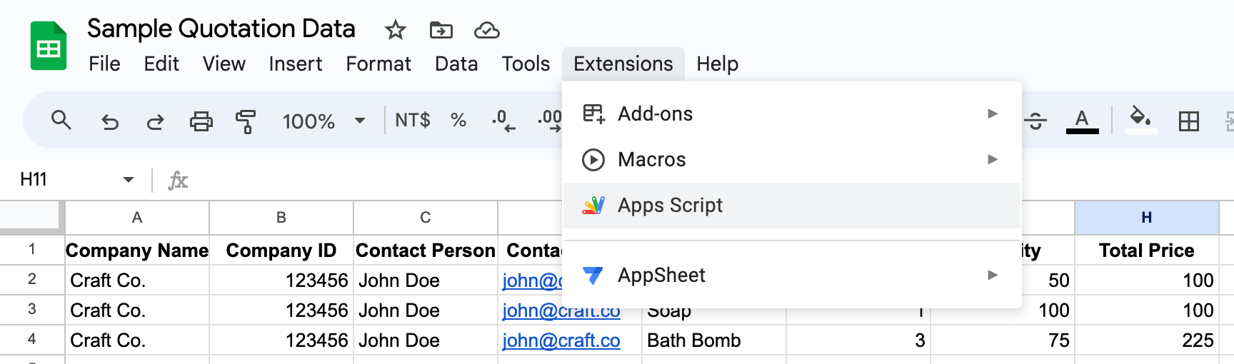Click the Total Price header cell
Screen dimensions: 1234x364
(1147, 251)
